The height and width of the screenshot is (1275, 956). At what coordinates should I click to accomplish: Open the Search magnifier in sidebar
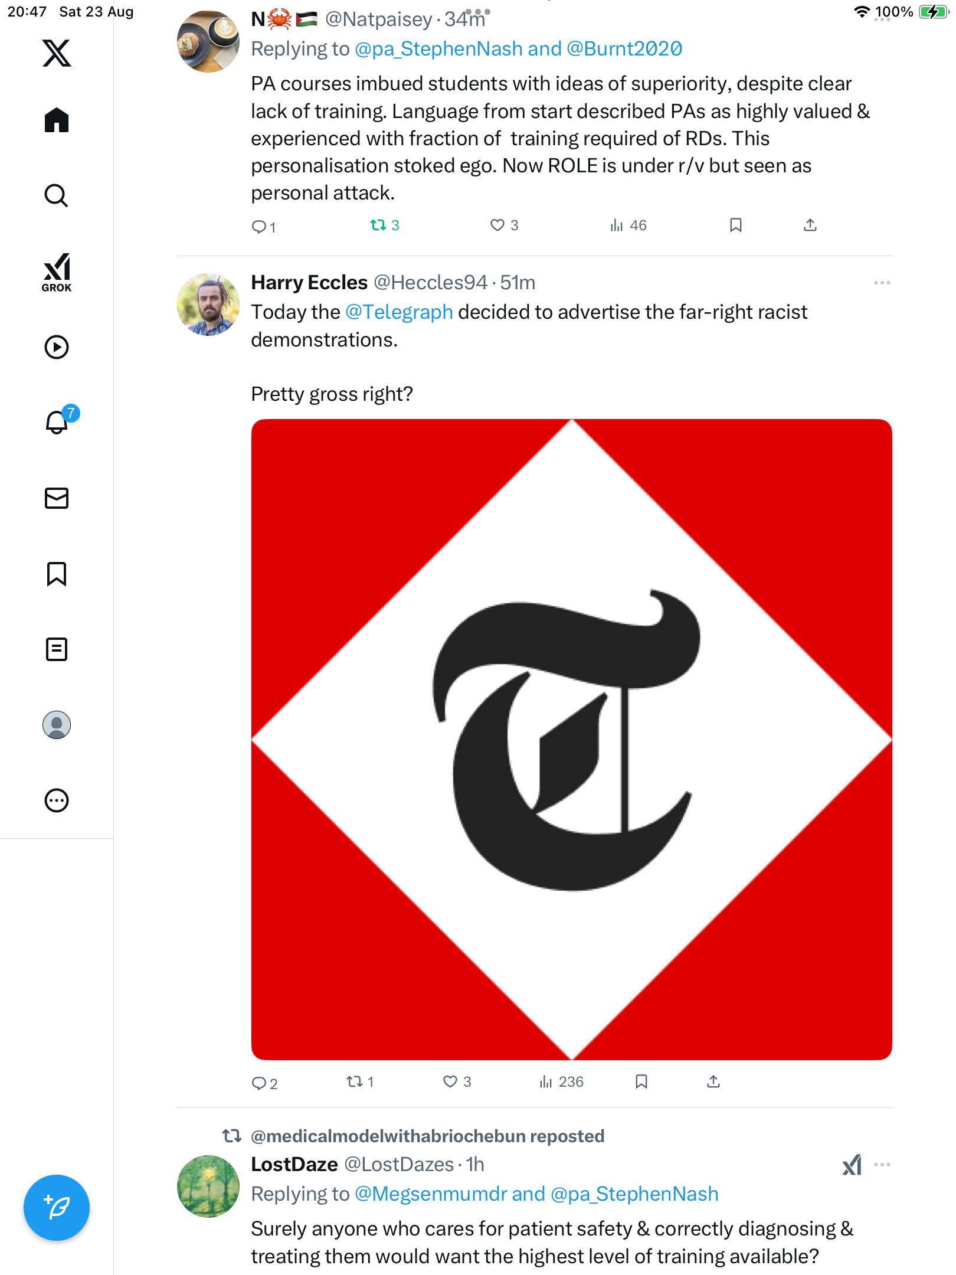[57, 195]
